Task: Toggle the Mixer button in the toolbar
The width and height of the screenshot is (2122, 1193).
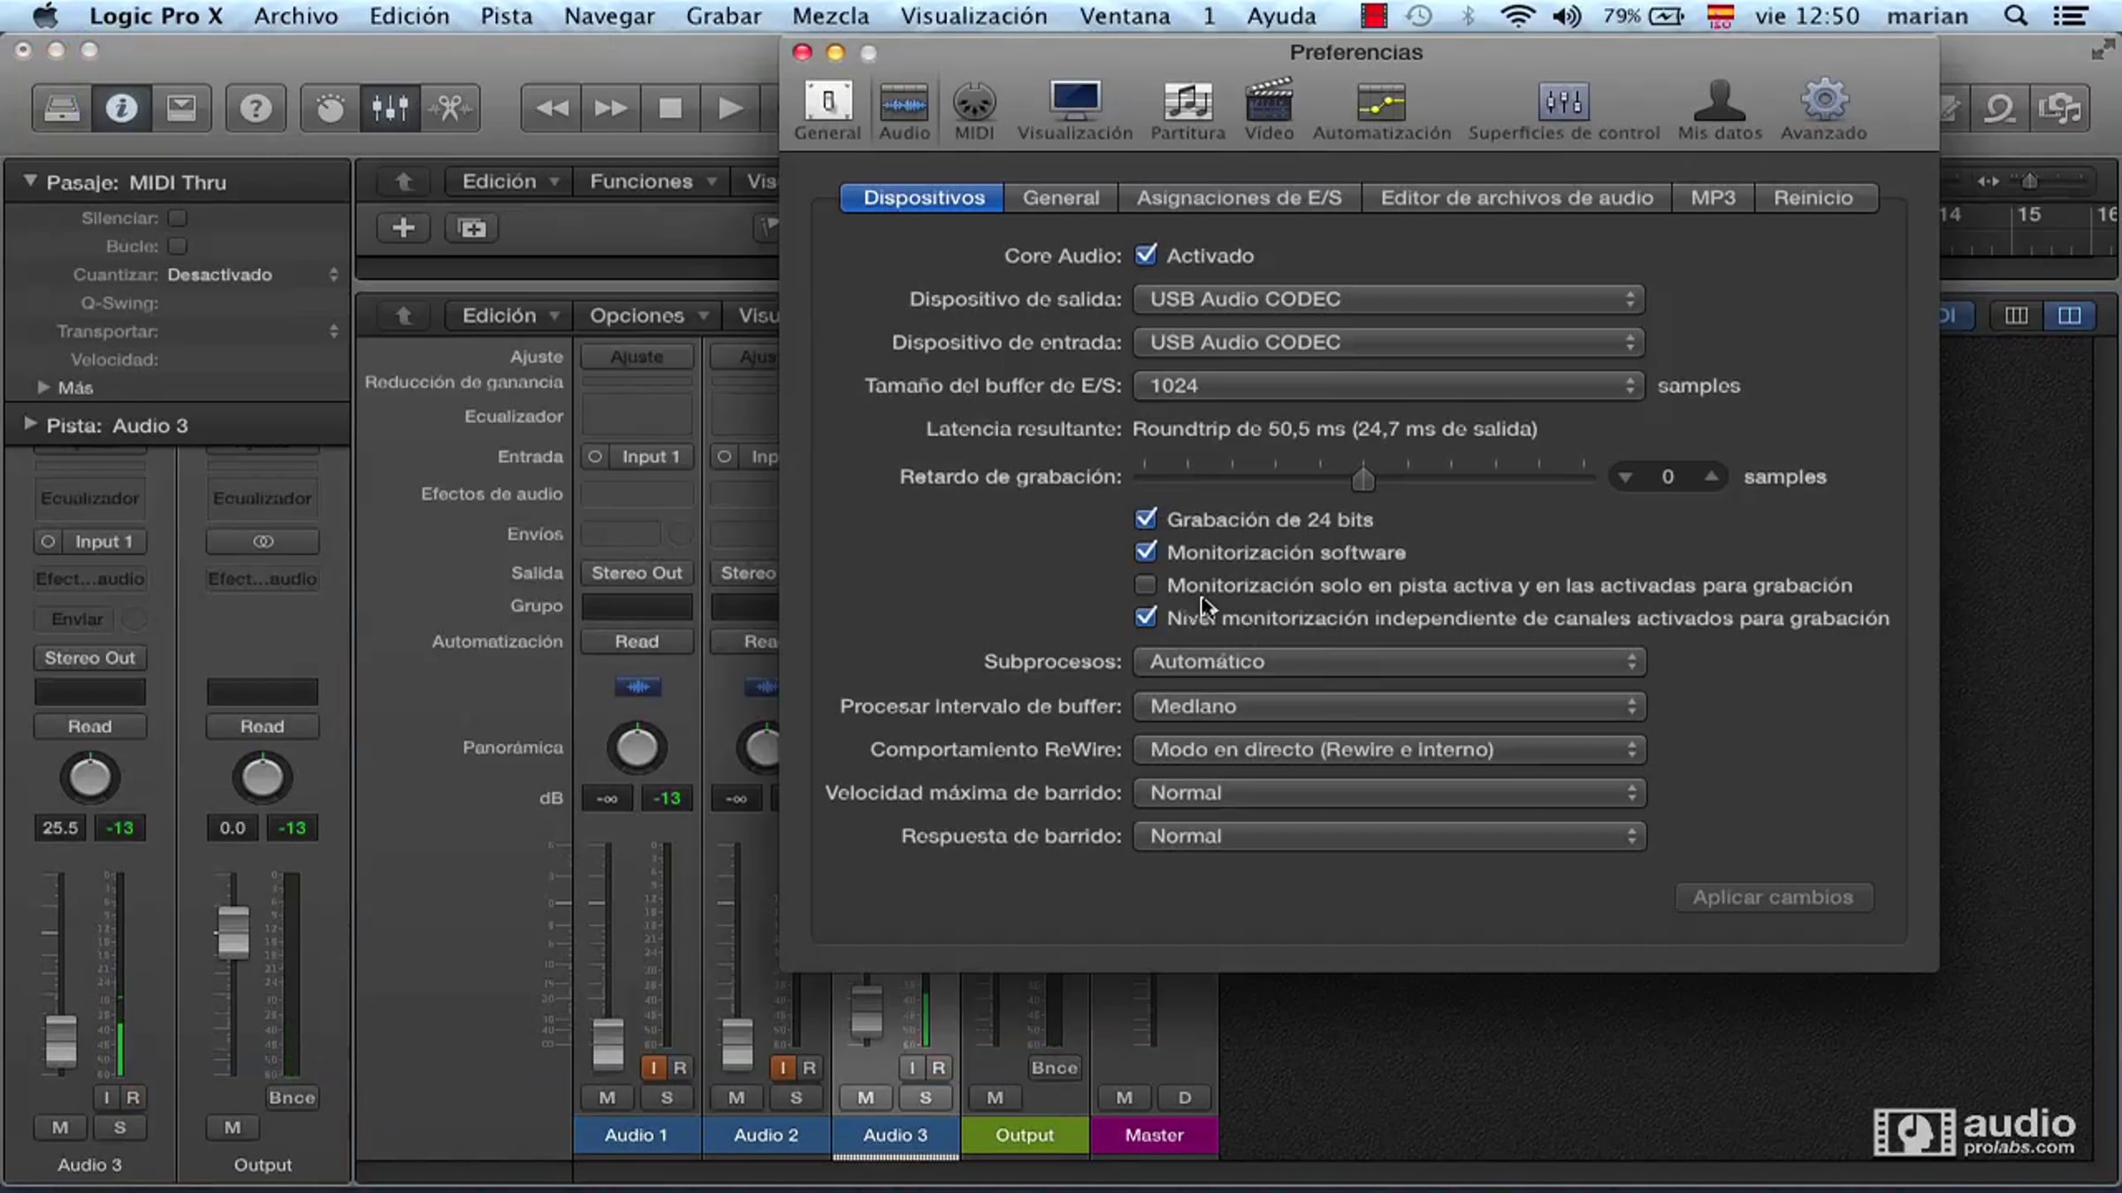Action: [390, 109]
